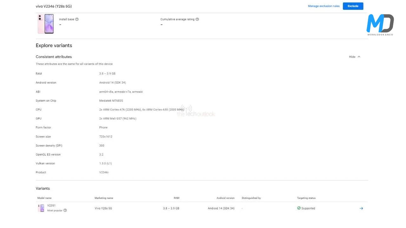This screenshot has width=406, height=228.
Task: Click the V2351 variant phone thumbnail
Action: [x=41, y=208]
